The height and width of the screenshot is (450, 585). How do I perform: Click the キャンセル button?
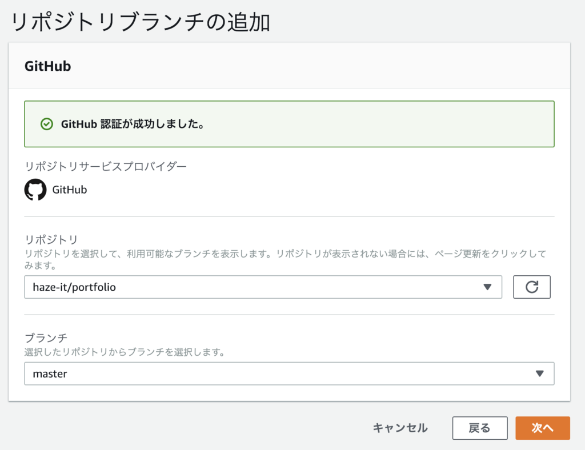(x=400, y=428)
